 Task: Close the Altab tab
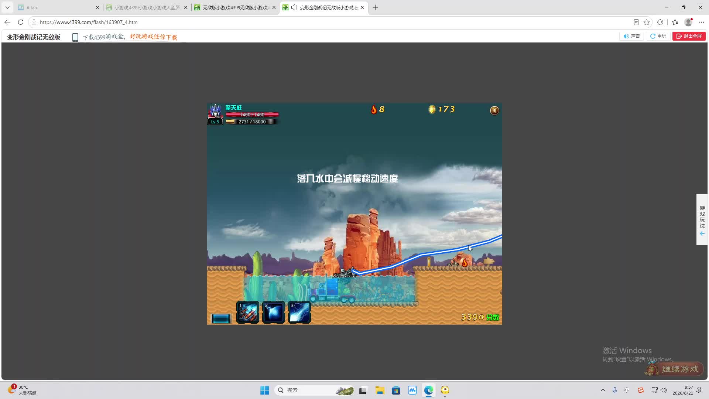[x=97, y=7]
